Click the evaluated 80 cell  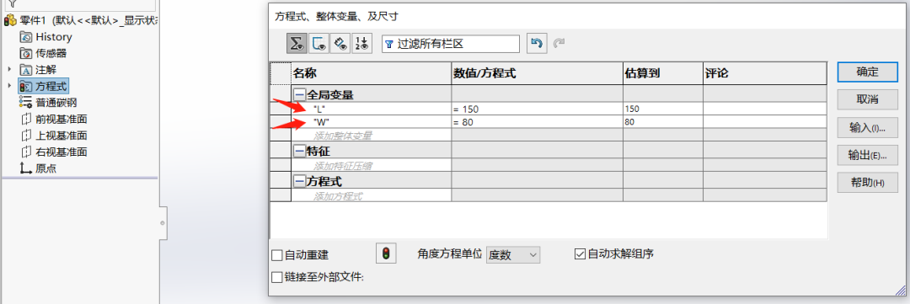[x=663, y=122]
